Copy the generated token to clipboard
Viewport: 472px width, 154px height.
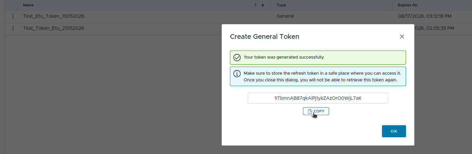[x=316, y=111]
